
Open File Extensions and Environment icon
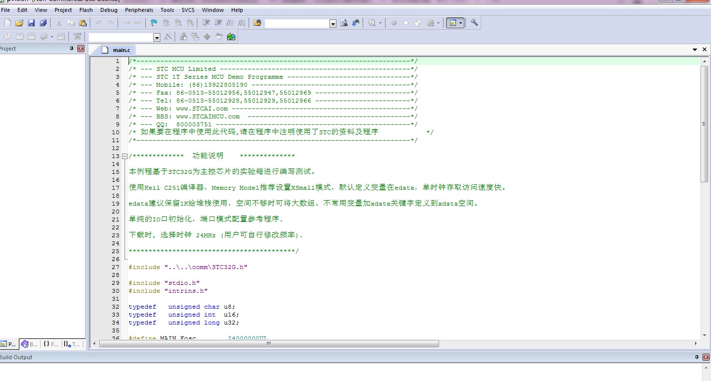pos(184,37)
